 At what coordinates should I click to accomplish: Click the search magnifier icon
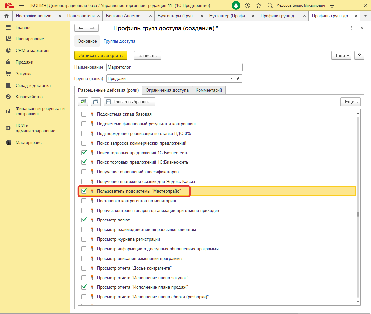click(x=270, y=6)
